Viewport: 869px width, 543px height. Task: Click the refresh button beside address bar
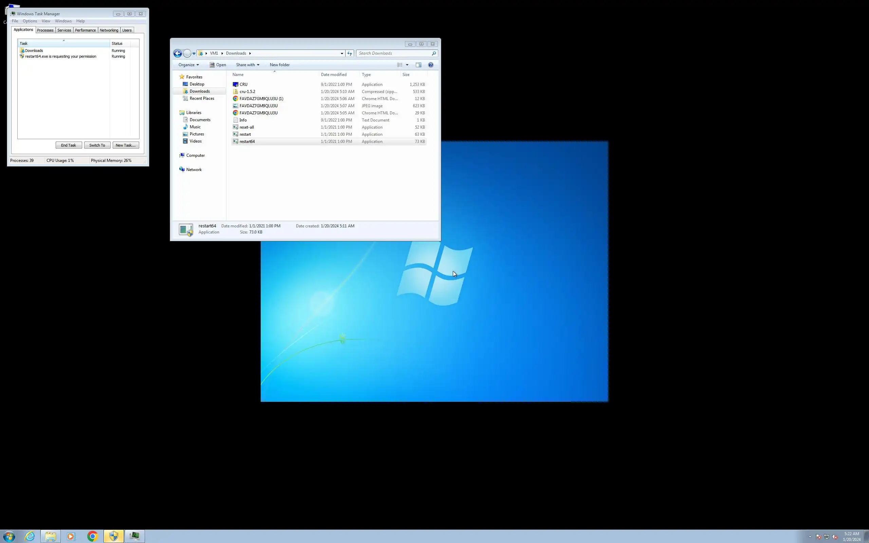(349, 54)
